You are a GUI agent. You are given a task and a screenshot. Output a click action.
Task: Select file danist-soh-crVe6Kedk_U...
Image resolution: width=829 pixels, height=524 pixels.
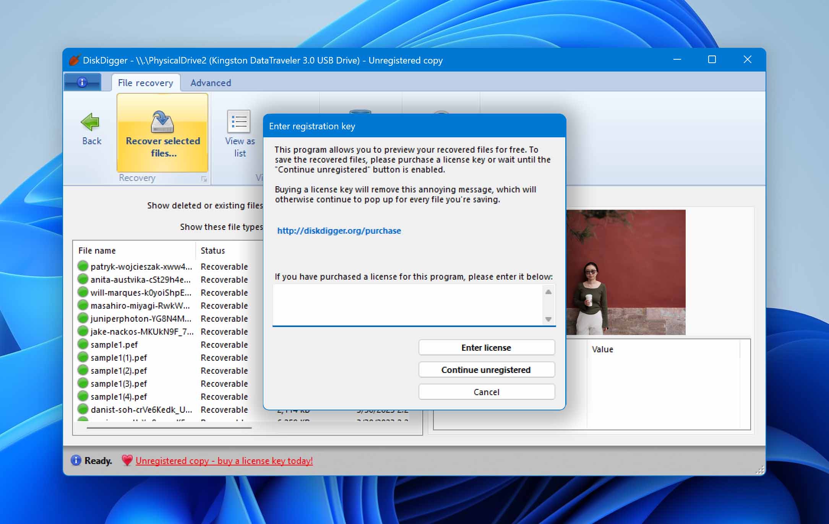(x=141, y=410)
